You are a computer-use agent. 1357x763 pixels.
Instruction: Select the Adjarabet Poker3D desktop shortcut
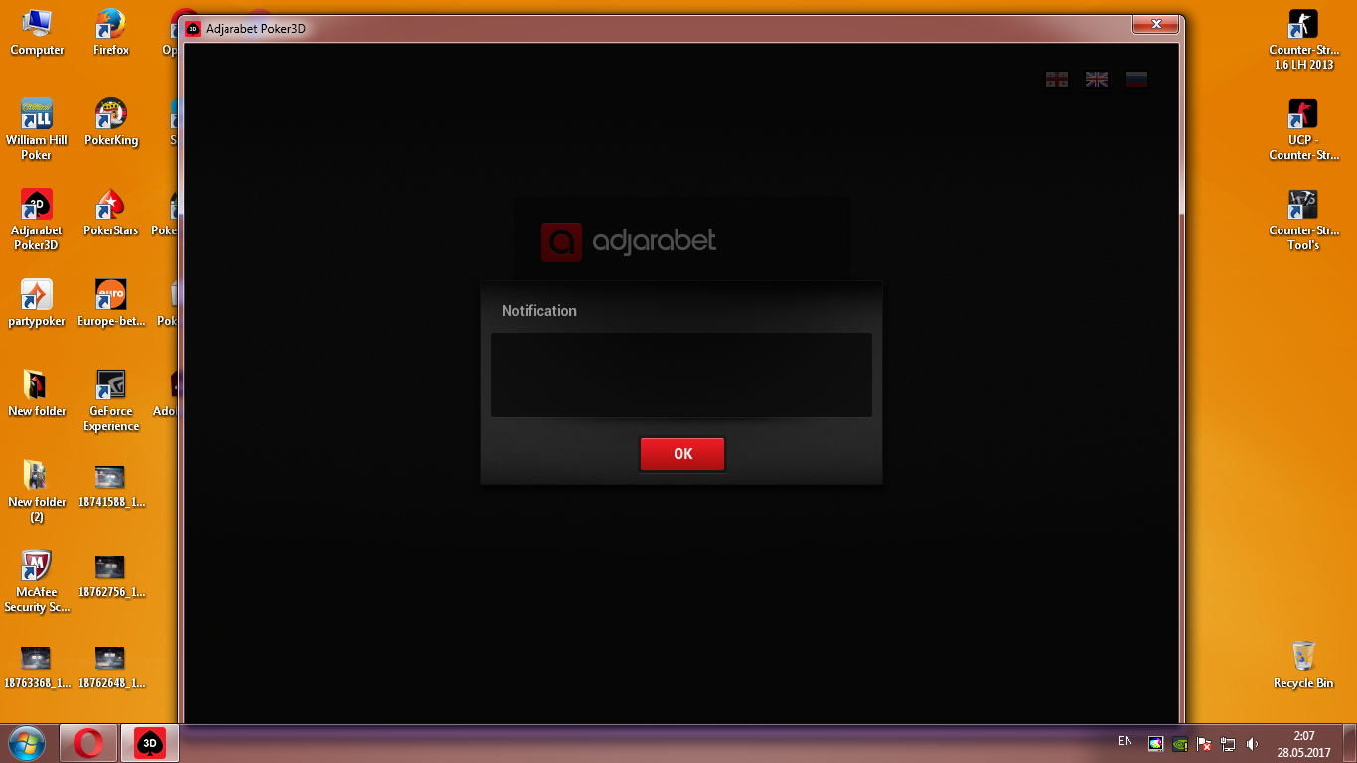(37, 221)
